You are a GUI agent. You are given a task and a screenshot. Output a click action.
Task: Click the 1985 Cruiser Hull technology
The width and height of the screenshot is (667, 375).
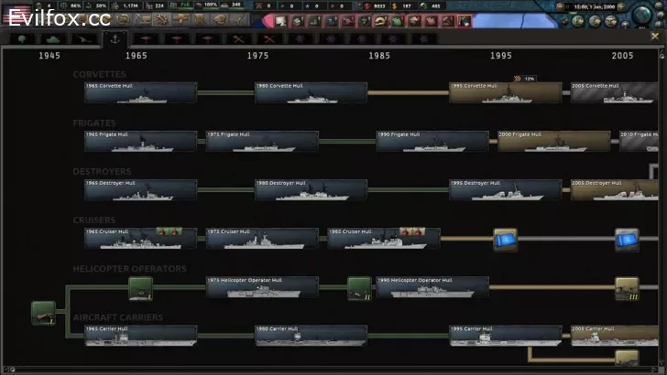click(383, 238)
